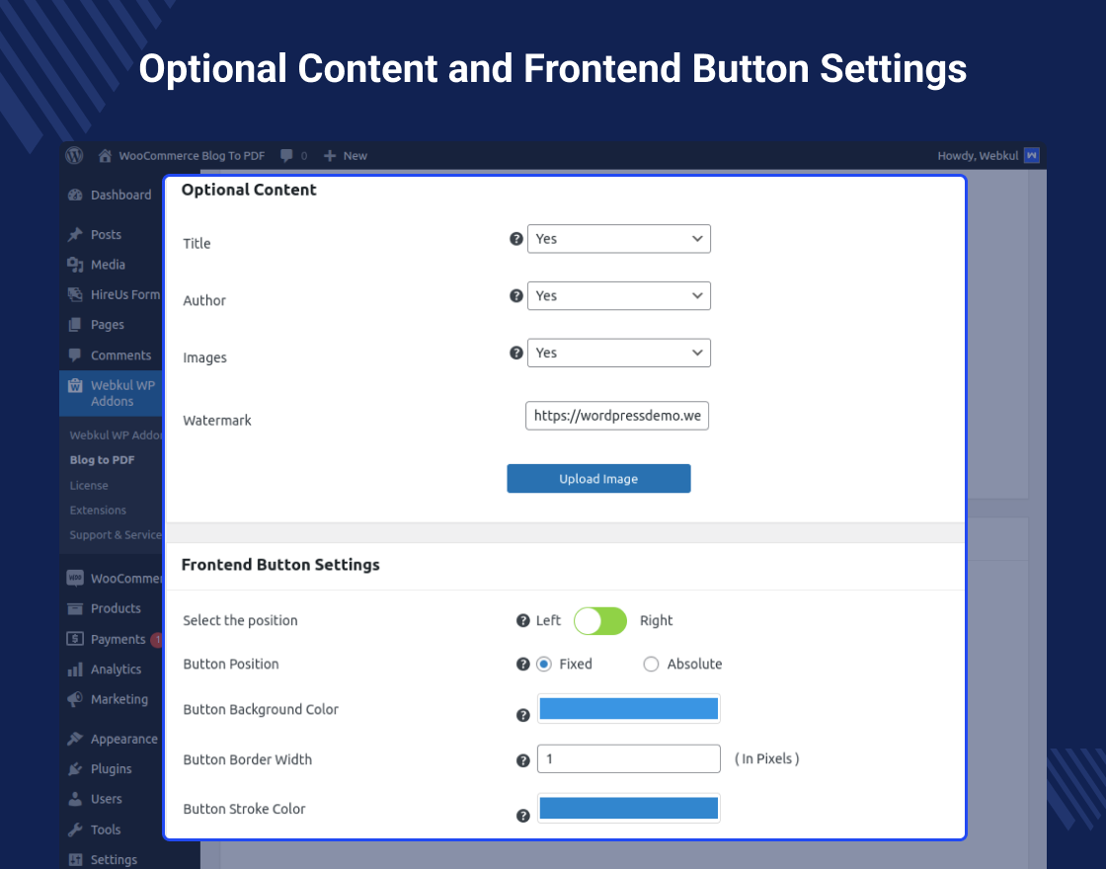
Task: Open the Author Yes dropdown
Action: (x=619, y=295)
